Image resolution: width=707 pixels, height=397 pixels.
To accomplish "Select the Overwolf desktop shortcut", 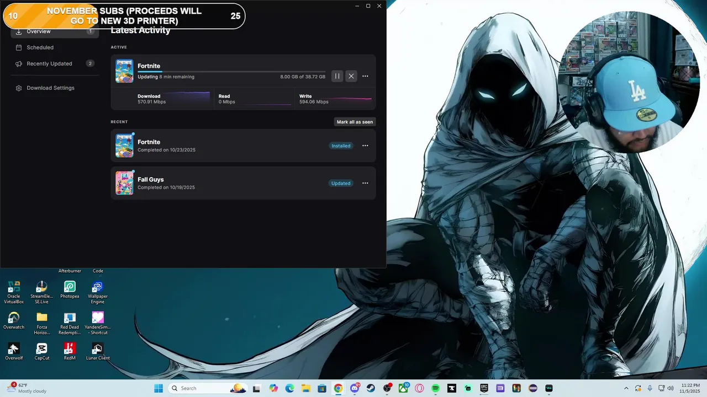I will (x=14, y=352).
